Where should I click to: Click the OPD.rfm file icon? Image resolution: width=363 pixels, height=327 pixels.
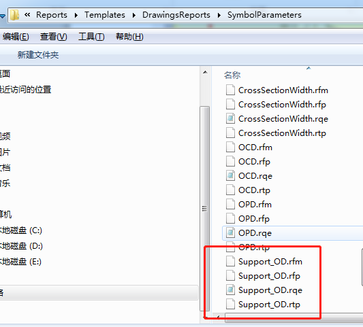230,204
